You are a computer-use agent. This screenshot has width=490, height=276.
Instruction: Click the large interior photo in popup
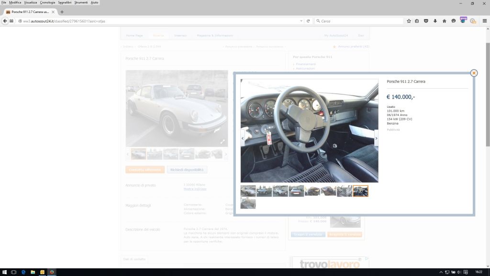310,131
